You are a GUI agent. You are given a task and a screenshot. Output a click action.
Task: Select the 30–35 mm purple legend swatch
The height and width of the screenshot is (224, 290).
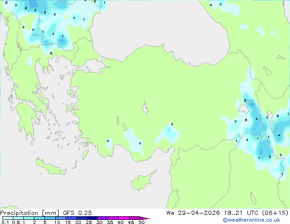pyautogui.click(x=103, y=218)
